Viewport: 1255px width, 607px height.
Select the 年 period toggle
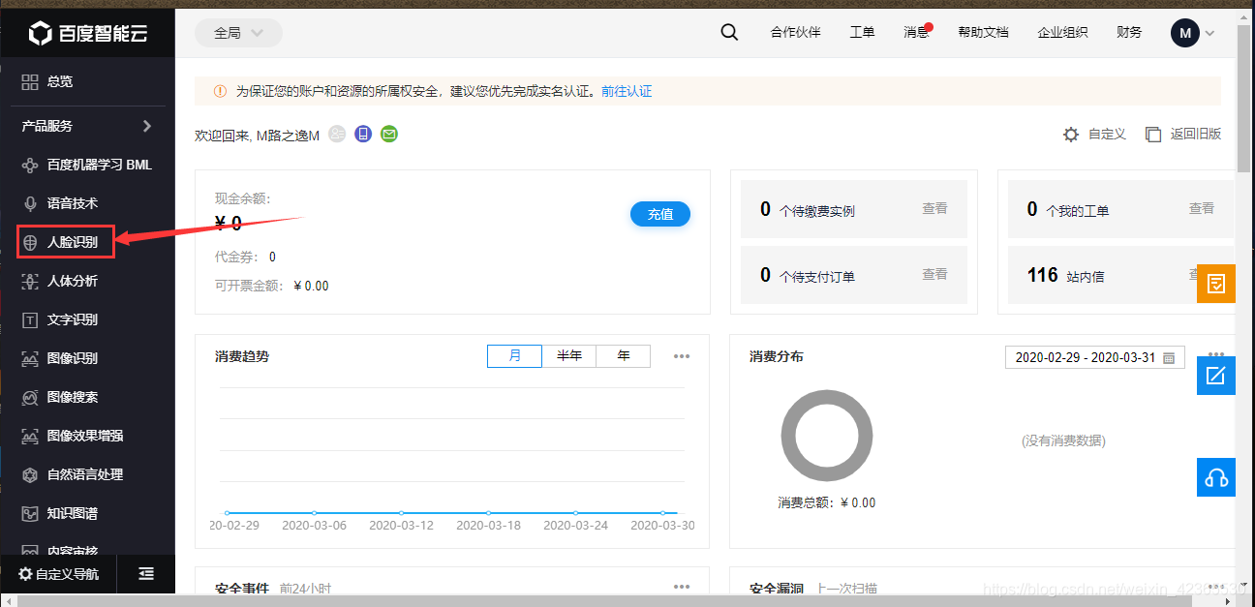click(624, 356)
